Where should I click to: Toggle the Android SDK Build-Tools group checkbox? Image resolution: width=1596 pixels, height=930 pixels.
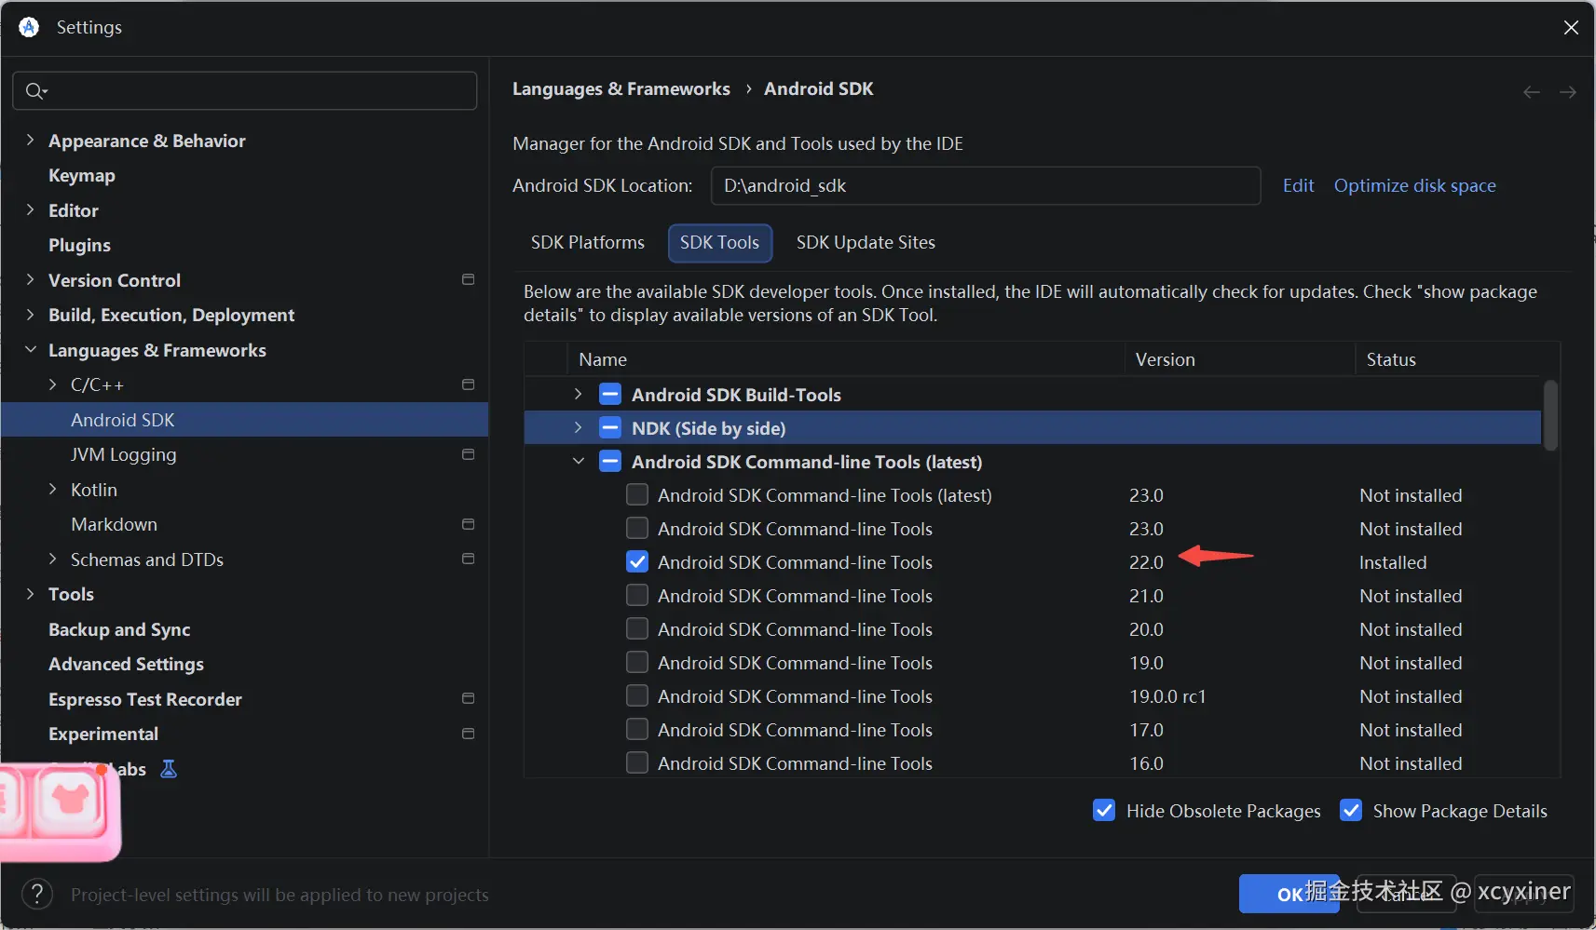pos(610,395)
